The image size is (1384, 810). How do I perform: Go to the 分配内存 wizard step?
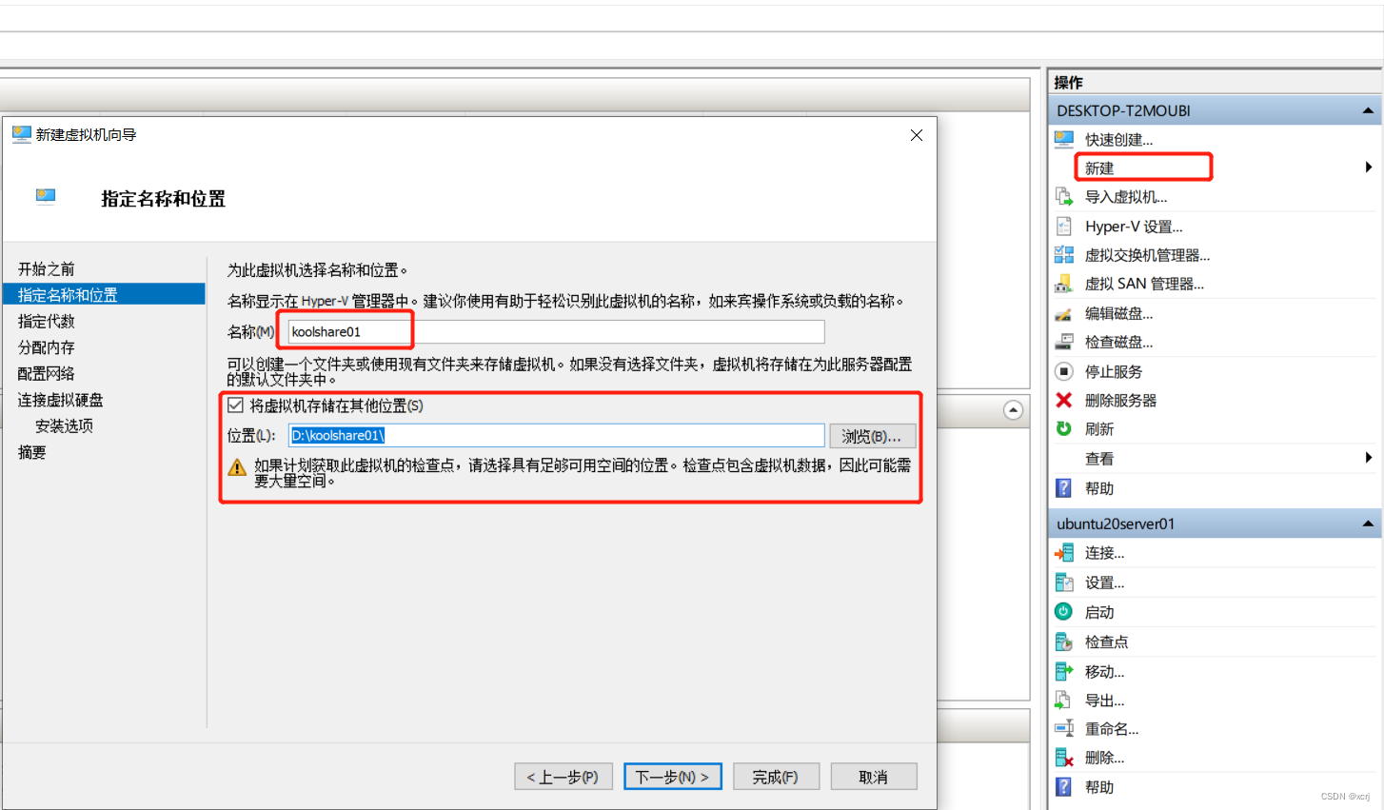pos(46,347)
